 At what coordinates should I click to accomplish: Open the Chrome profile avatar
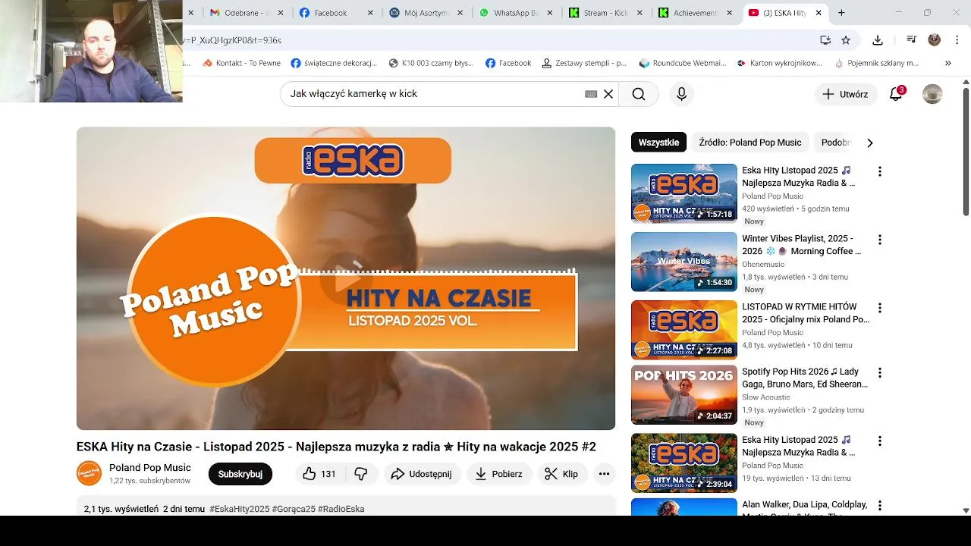pyautogui.click(x=935, y=40)
